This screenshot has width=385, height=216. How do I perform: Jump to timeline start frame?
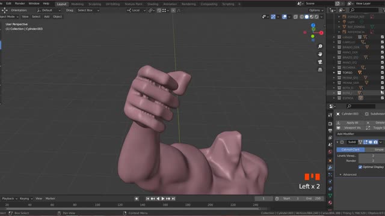click(147, 199)
